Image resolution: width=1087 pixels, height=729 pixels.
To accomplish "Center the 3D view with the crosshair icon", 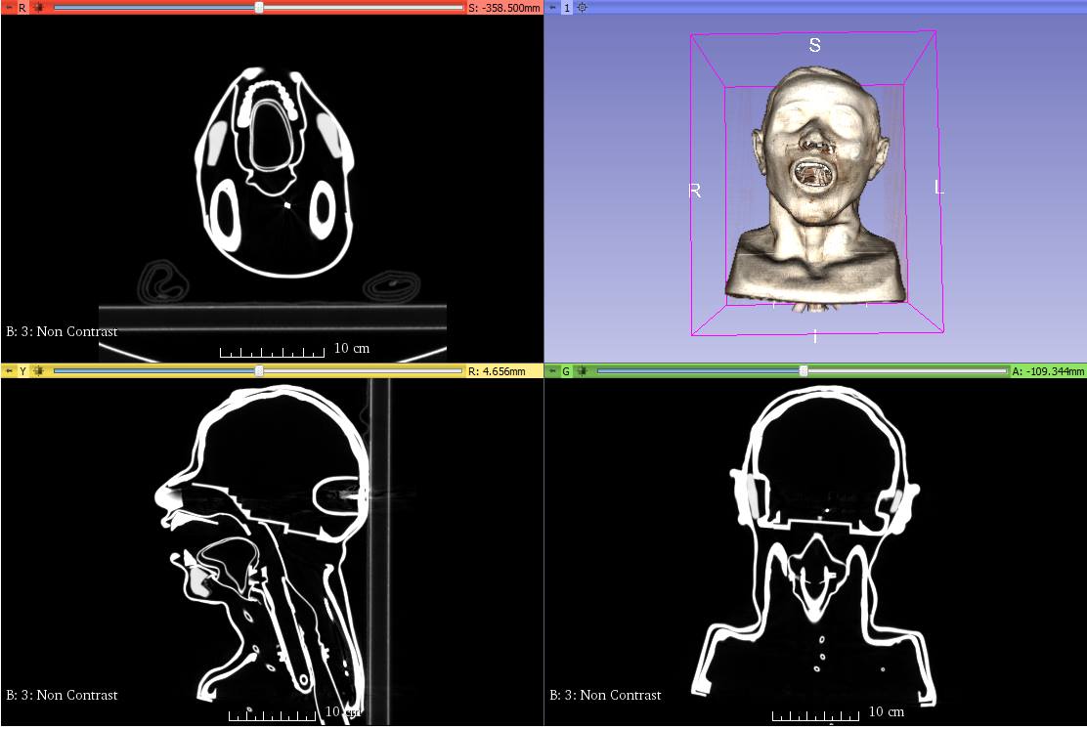I will [x=583, y=7].
